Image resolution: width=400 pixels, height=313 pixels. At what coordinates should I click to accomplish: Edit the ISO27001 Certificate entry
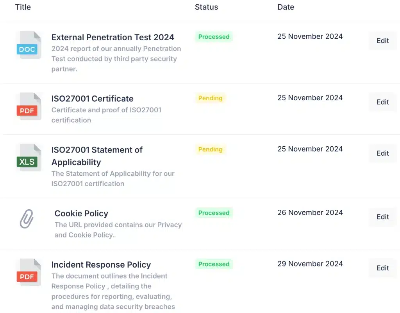tap(382, 102)
